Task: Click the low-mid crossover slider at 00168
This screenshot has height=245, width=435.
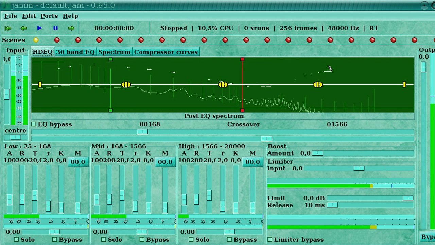Action: click(x=142, y=132)
